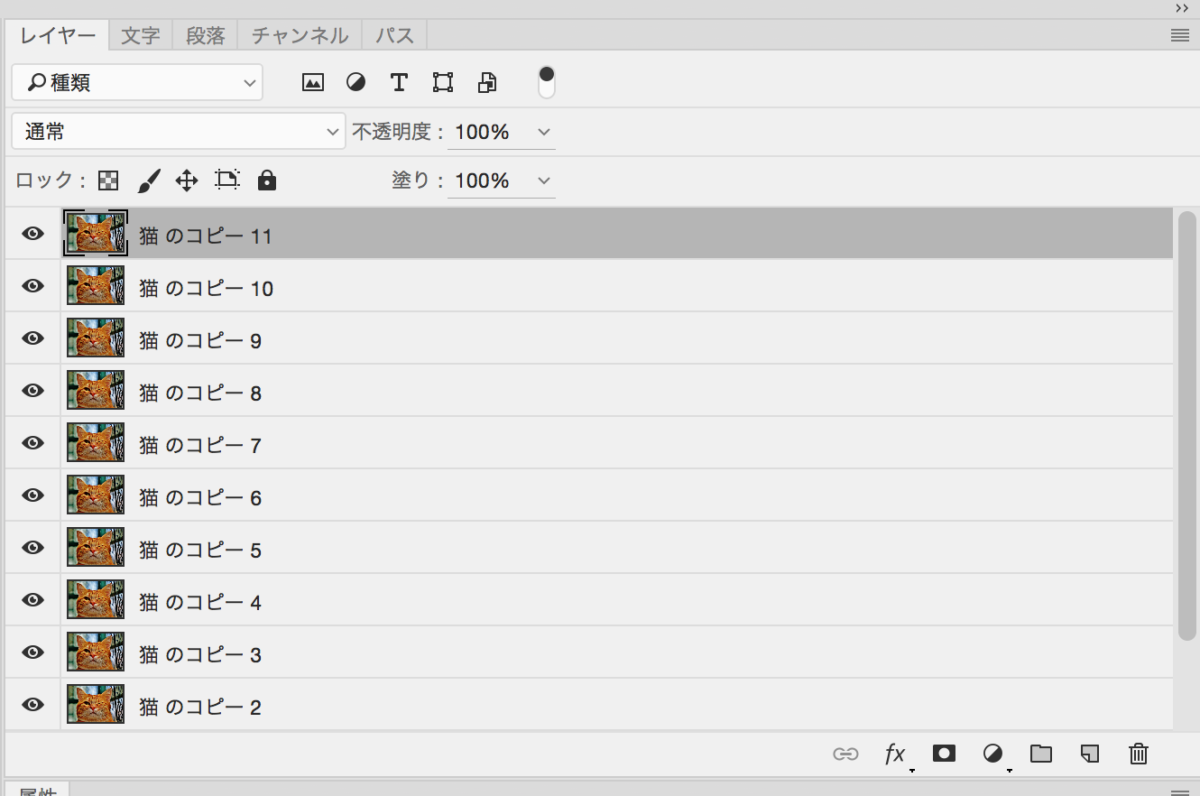Prevent auto-nesting artboard lock icon
The height and width of the screenshot is (796, 1200).
[226, 180]
